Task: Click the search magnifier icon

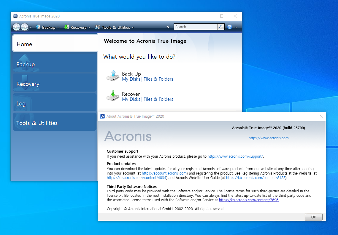Action: [221, 27]
